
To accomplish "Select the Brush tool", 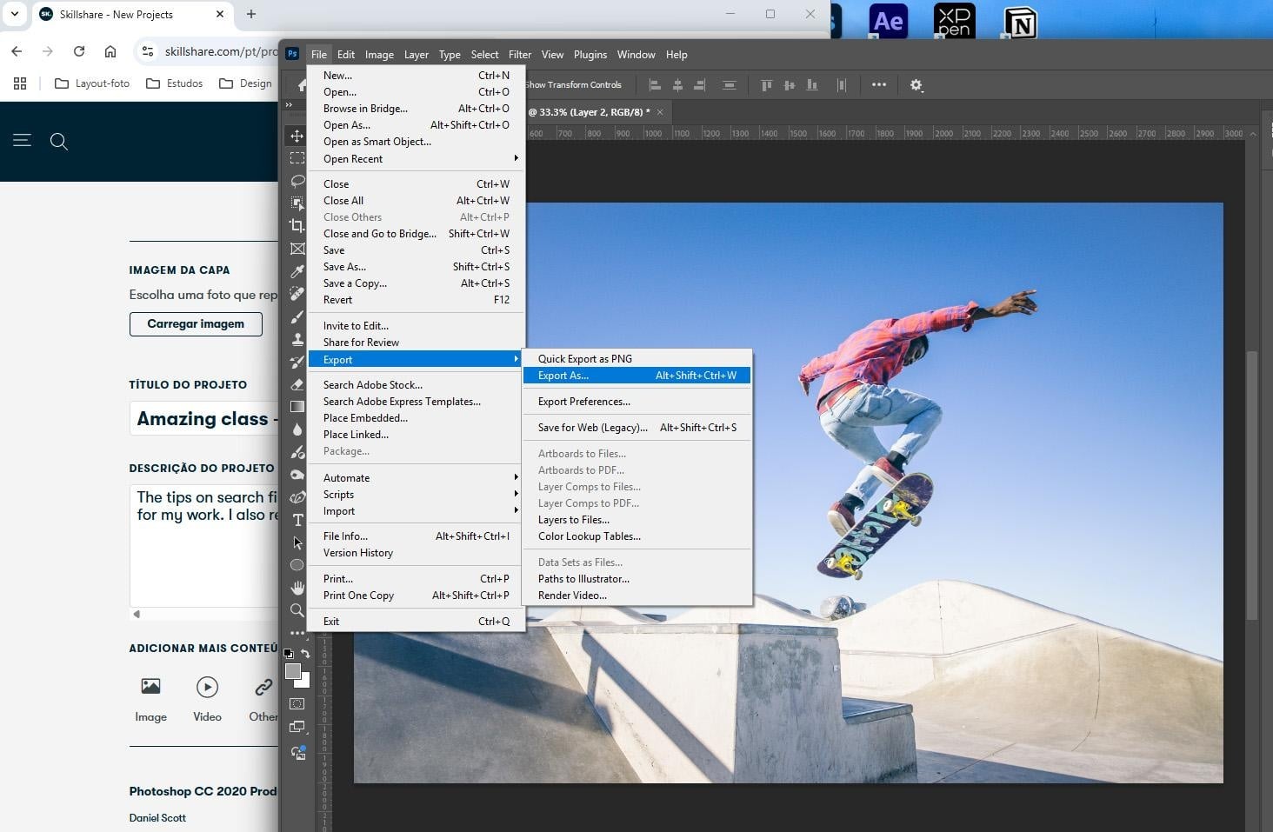I will tap(297, 316).
